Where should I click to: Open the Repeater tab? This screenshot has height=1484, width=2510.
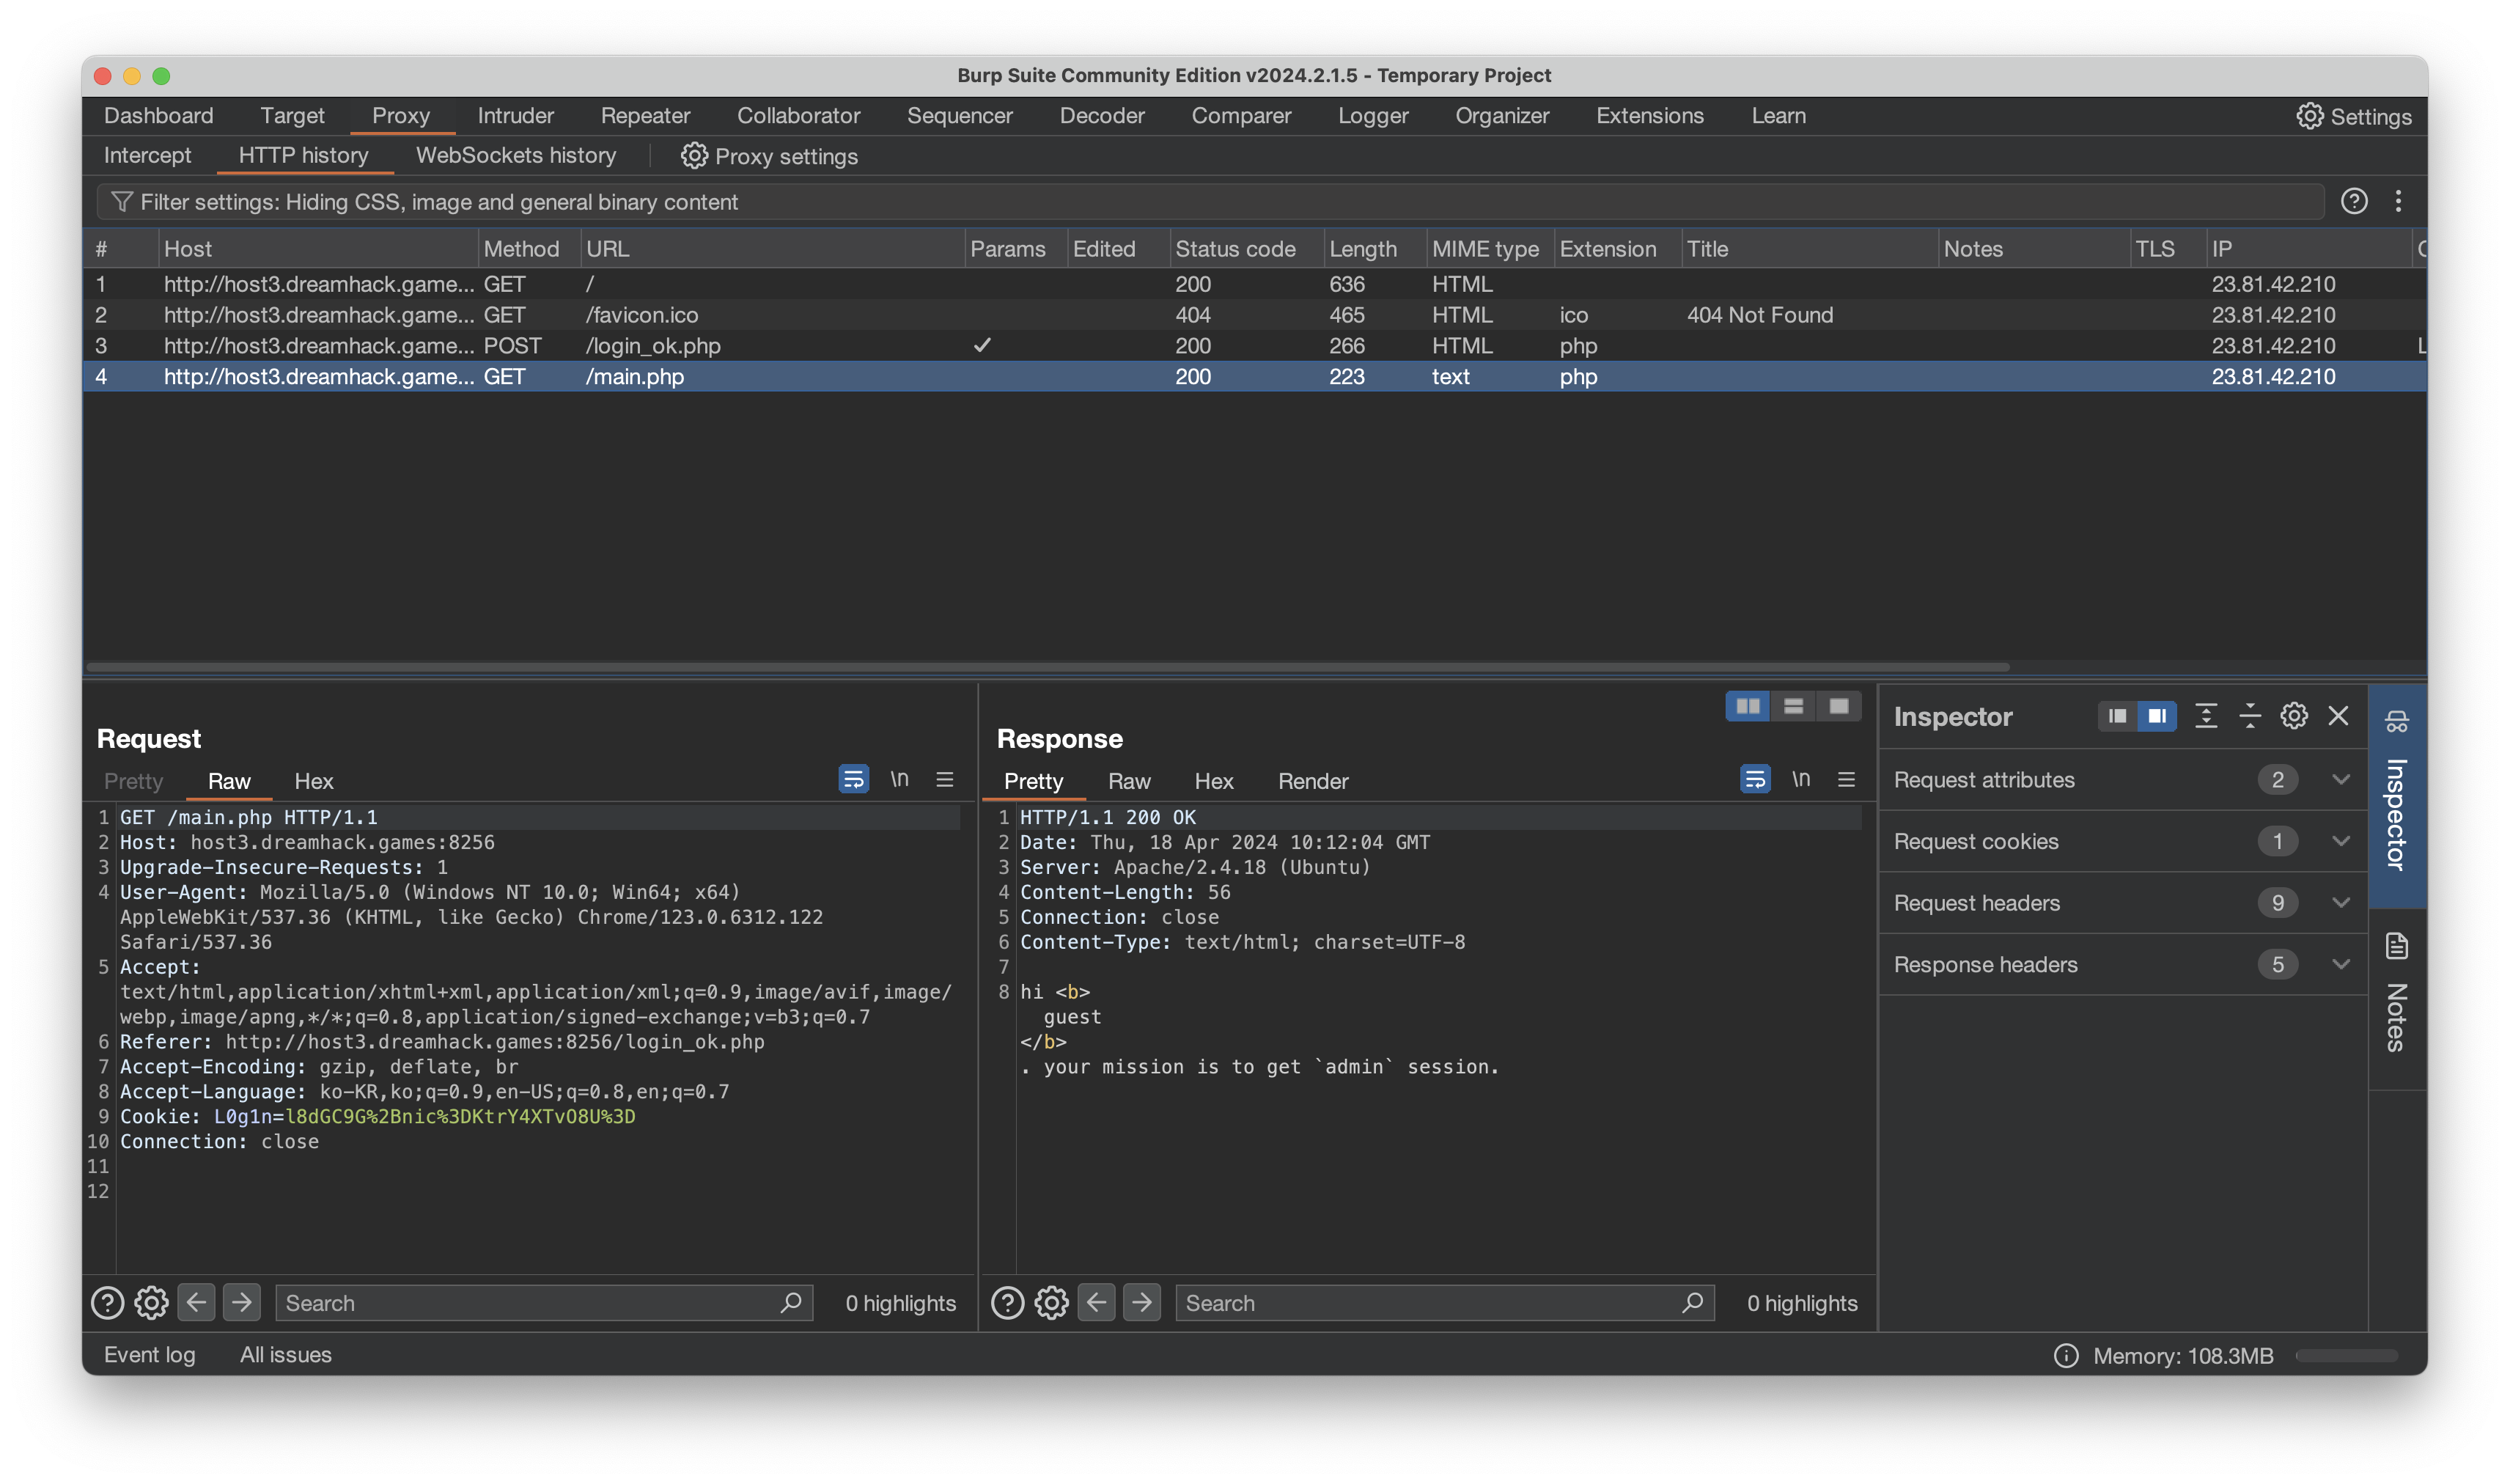point(645,116)
